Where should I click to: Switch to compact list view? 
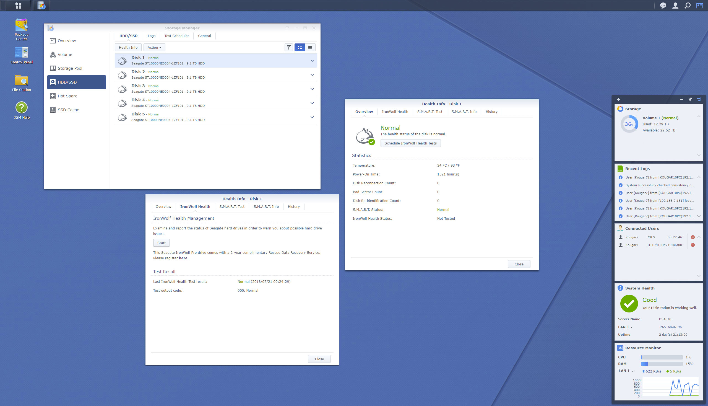pos(310,47)
